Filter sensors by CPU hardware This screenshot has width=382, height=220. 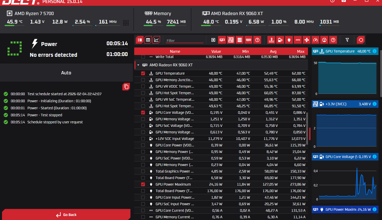pyautogui.click(x=213, y=40)
